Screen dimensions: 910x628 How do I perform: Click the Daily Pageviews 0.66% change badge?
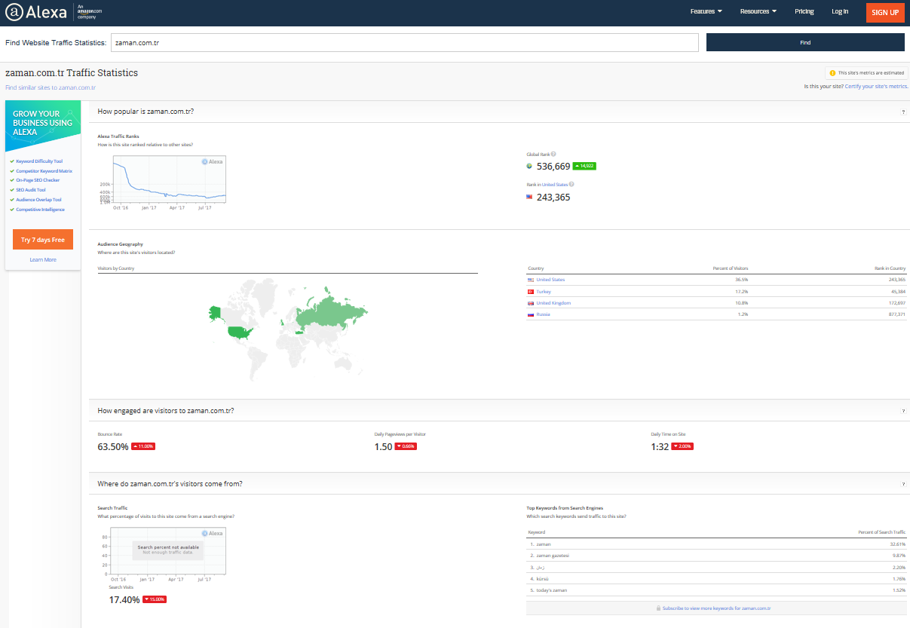406,446
